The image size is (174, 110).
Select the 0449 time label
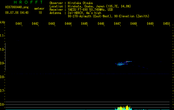coord(150,24)
